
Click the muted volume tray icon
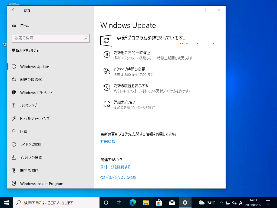tap(235, 203)
